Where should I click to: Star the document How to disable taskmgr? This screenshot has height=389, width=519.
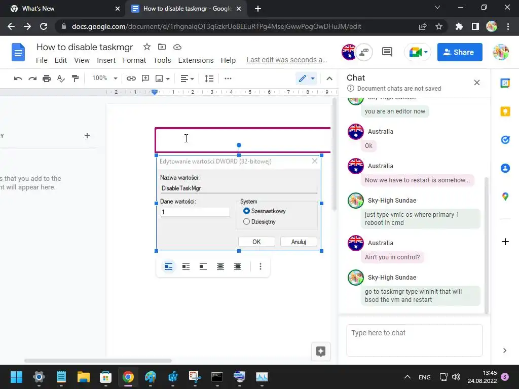coord(146,47)
